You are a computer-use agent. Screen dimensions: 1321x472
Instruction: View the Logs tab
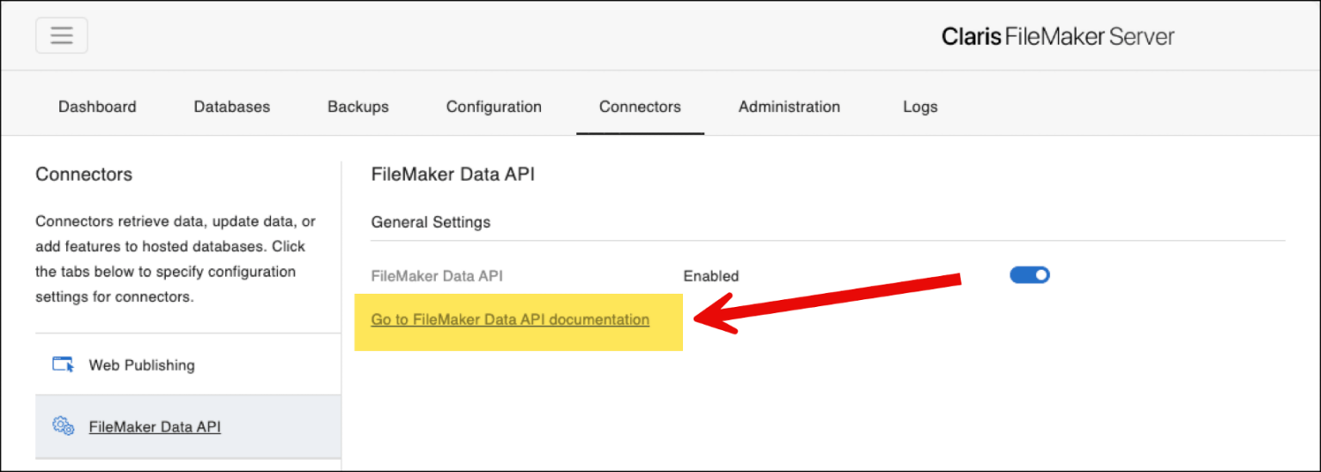pos(919,107)
